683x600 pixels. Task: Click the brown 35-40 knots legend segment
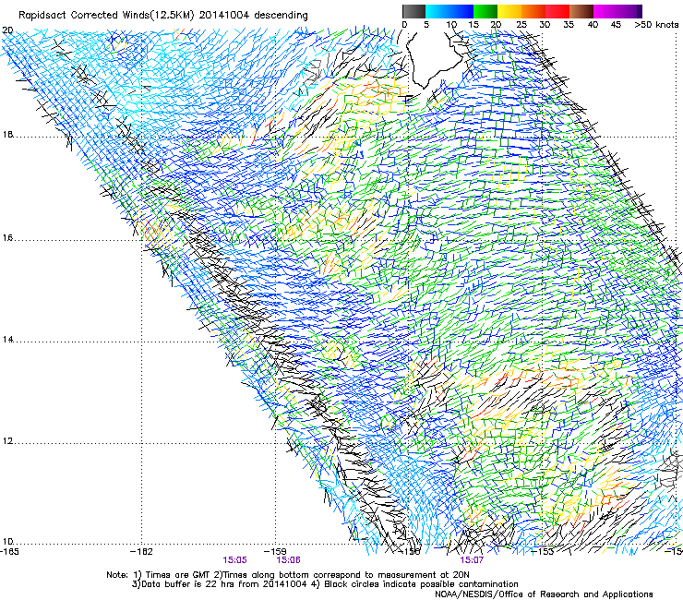tap(581, 11)
